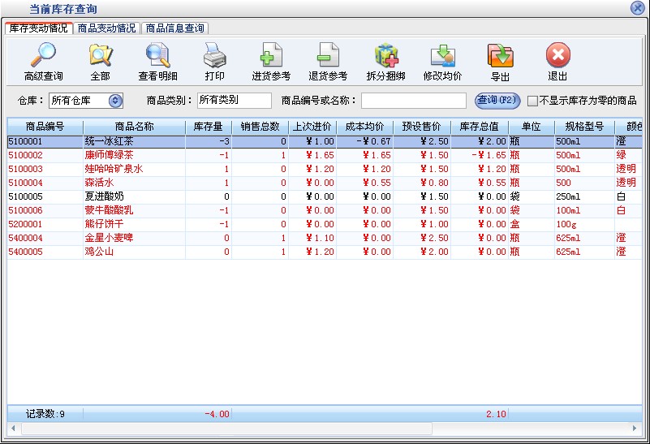Click the 全部 show-all icon
This screenshot has height=444, width=650.
(x=100, y=56)
